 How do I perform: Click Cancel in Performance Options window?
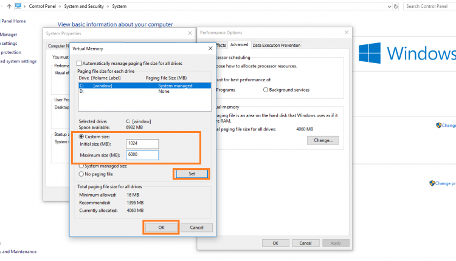(305, 243)
